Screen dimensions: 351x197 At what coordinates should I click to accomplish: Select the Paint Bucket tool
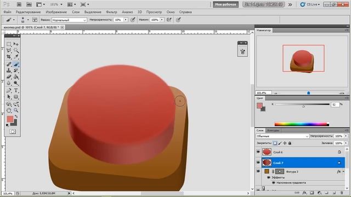click(16, 77)
